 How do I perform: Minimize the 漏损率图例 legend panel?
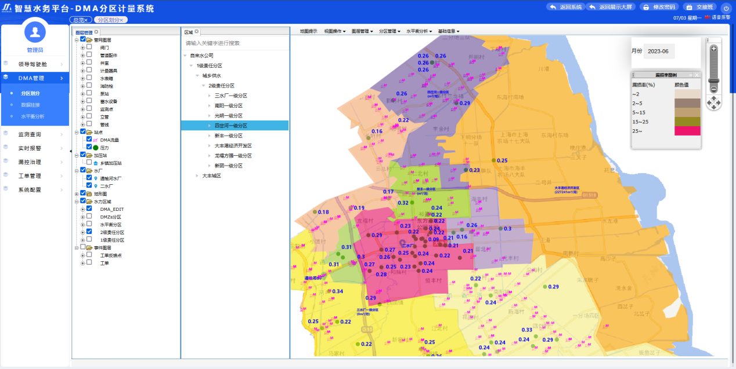(691, 75)
